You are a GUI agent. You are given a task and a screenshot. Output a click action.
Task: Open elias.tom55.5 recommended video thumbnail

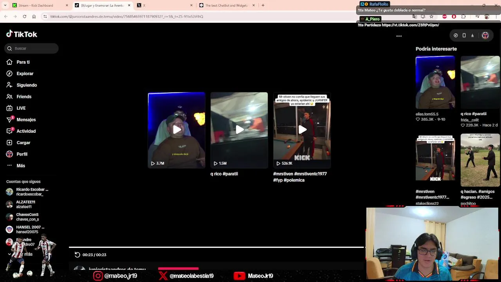(x=435, y=82)
